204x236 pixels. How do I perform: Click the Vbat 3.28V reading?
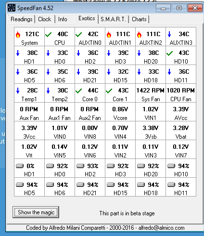(181, 131)
